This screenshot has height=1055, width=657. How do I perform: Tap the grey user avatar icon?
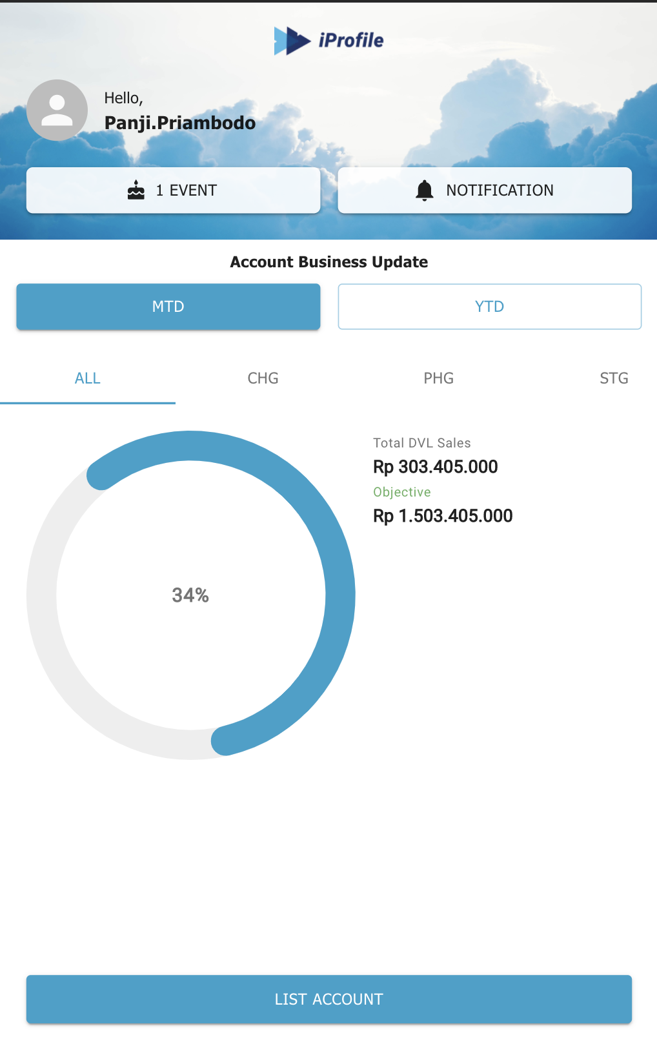pos(57,110)
